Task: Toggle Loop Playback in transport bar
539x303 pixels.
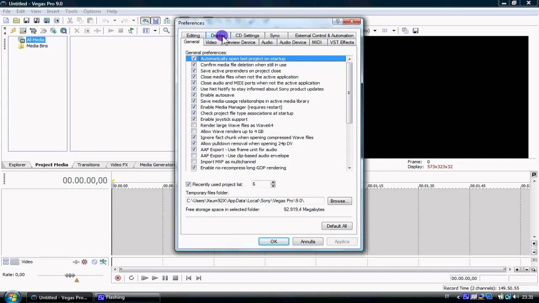Action: [x=131, y=278]
